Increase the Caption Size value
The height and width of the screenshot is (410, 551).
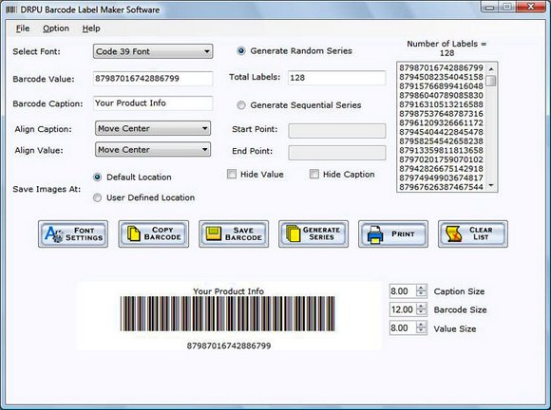(421, 289)
